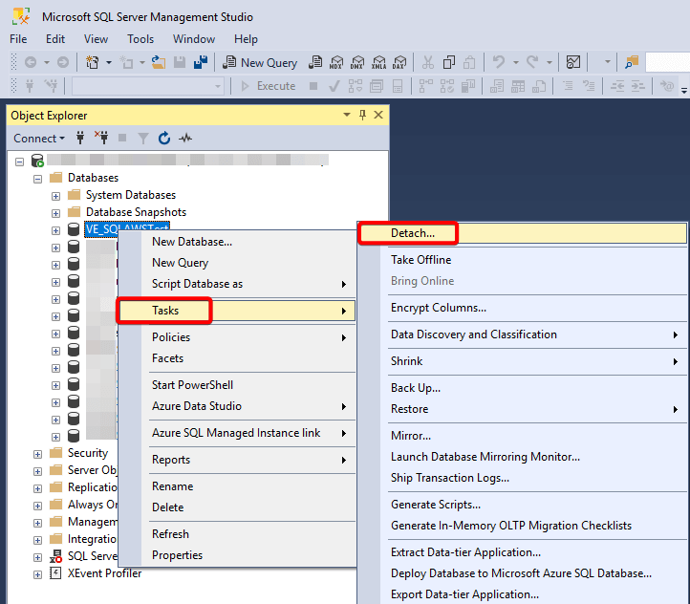Viewport: 690px width, 604px height.
Task: Open the available databases combo box
Action: (x=148, y=86)
